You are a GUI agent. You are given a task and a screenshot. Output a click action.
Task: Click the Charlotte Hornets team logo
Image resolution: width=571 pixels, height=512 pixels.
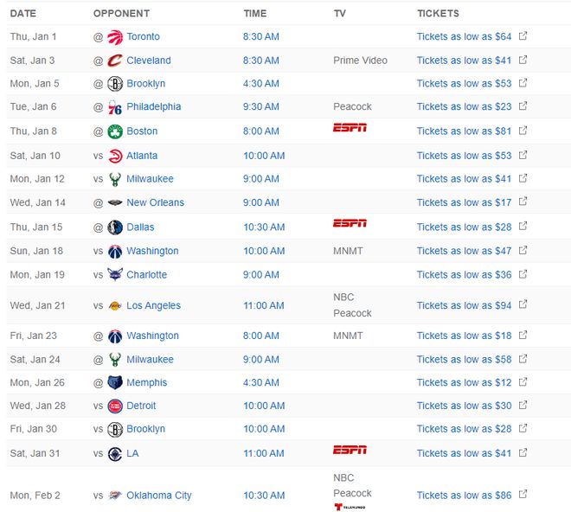pyautogui.click(x=115, y=275)
